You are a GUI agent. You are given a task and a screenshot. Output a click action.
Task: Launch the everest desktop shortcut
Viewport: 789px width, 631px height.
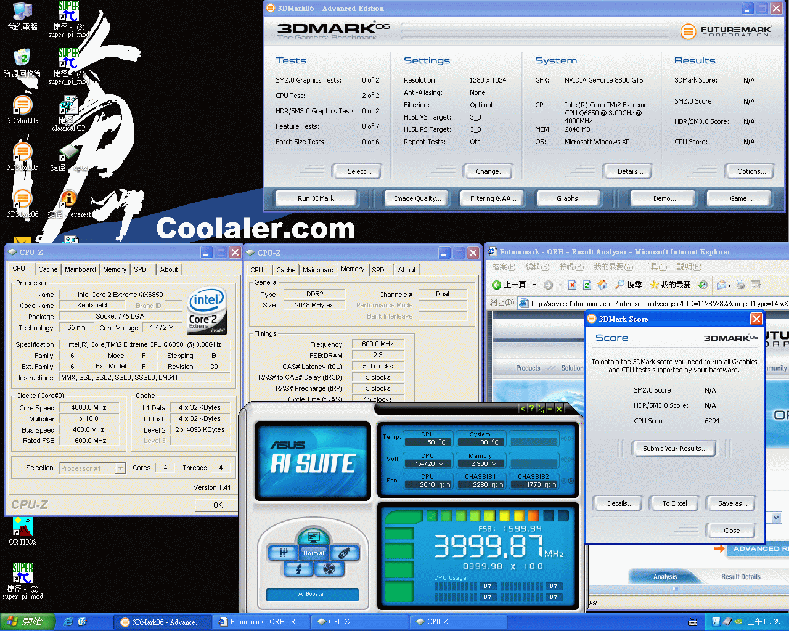(x=69, y=203)
